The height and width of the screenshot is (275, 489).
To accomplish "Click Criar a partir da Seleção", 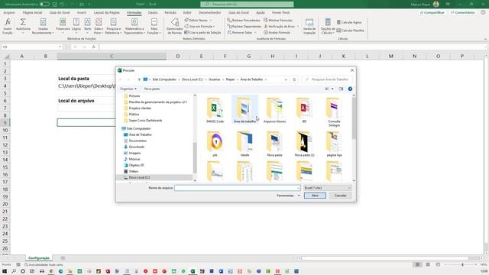I will [202, 32].
